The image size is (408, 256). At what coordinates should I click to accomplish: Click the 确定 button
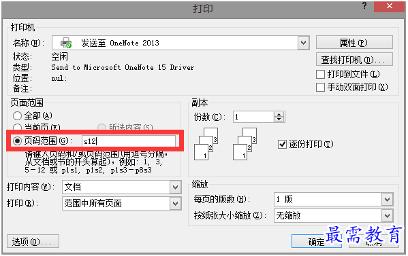[x=317, y=242]
